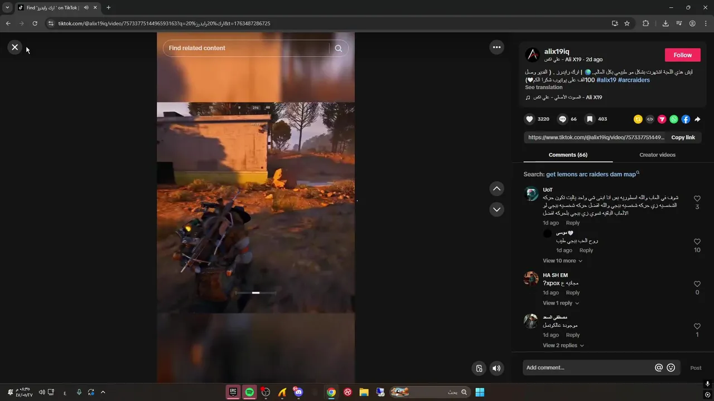Screen dimensions: 714x401
Task: Open alix19iq profile avatar
Action: tap(532, 55)
